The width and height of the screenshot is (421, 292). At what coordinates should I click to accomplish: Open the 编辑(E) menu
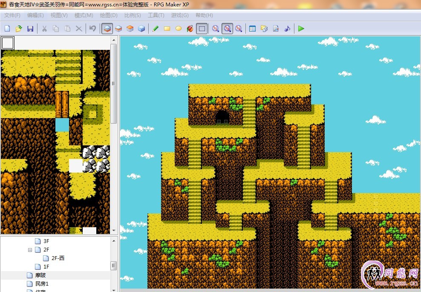[35, 15]
